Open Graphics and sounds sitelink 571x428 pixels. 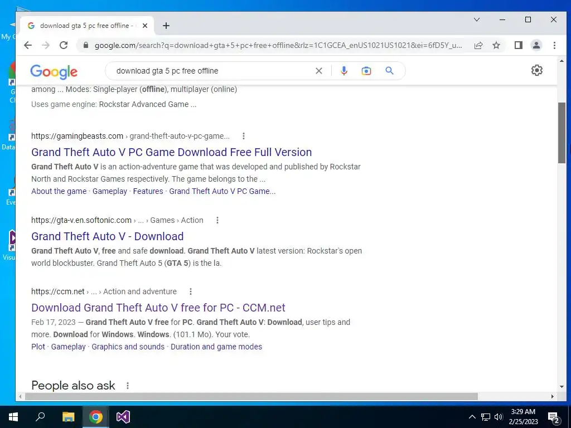point(128,347)
